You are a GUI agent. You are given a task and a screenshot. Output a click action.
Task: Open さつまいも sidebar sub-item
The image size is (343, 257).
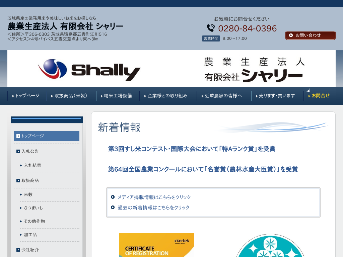point(33,208)
